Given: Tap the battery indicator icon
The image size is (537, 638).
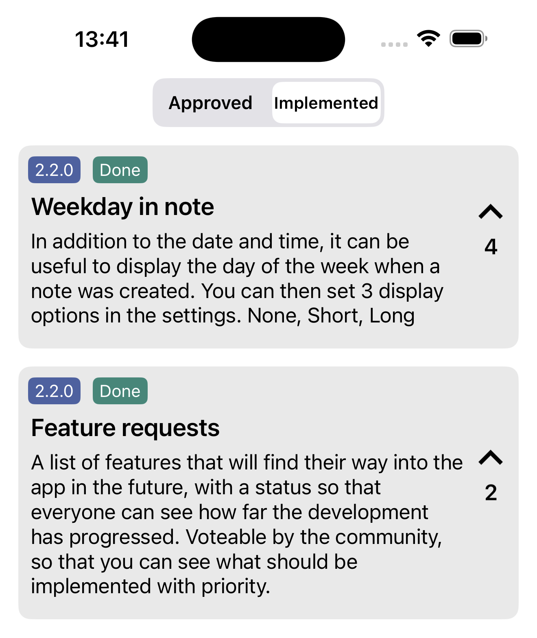Looking at the screenshot, I should click(x=468, y=39).
